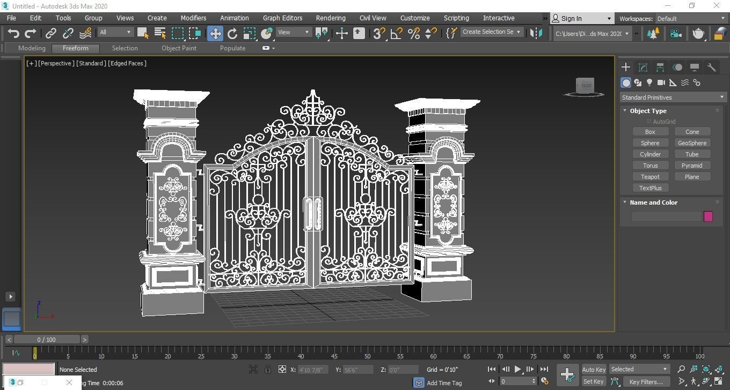730x390 pixels.
Task: Enable Auto Key animation mode
Action: [593, 369]
